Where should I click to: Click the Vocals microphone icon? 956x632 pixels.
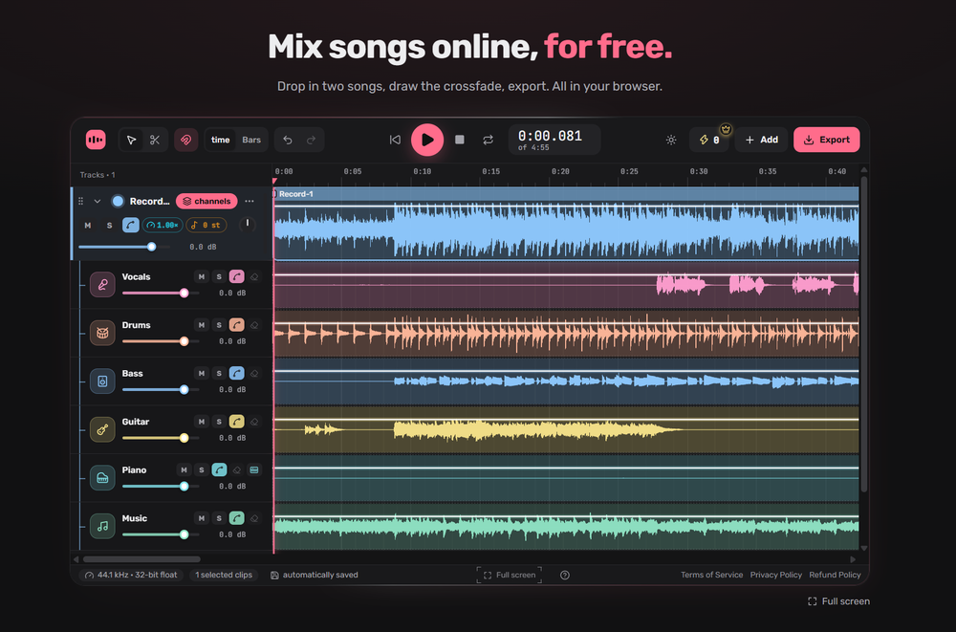click(102, 284)
